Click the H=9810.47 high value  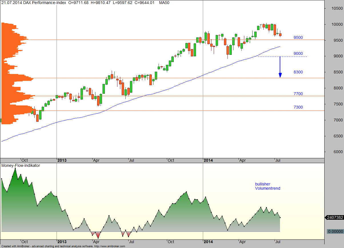[101, 3]
